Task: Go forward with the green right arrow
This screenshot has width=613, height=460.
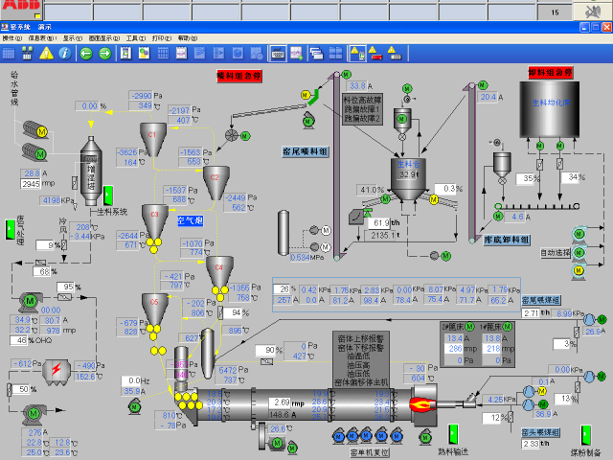Action: tap(104, 54)
